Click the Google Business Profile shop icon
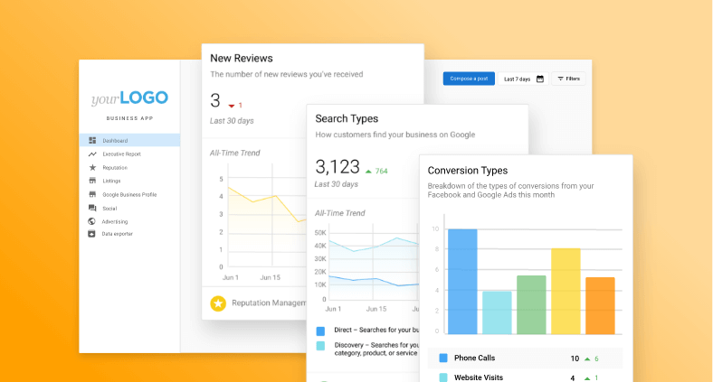Image resolution: width=713 pixels, height=382 pixels. [x=92, y=194]
